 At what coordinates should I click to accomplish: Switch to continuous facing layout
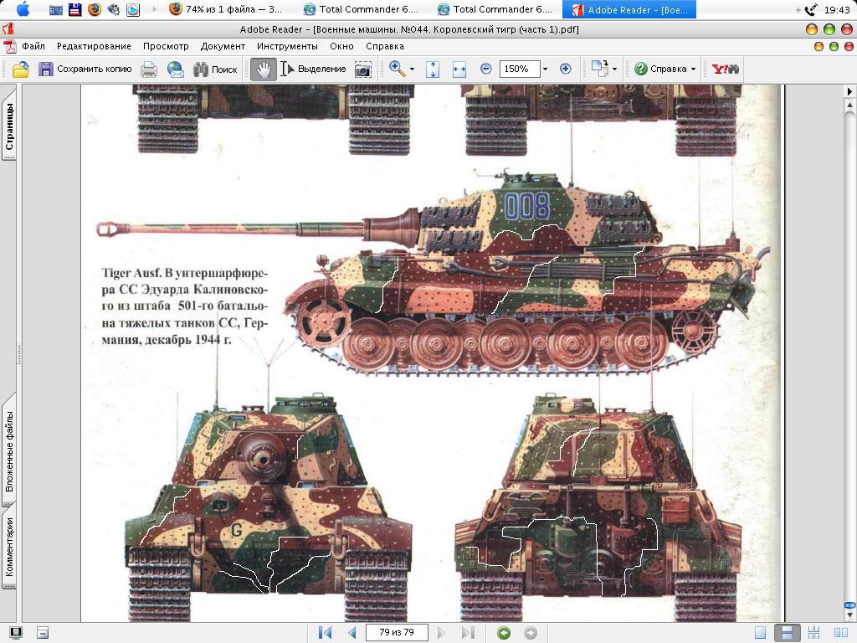[x=813, y=633]
